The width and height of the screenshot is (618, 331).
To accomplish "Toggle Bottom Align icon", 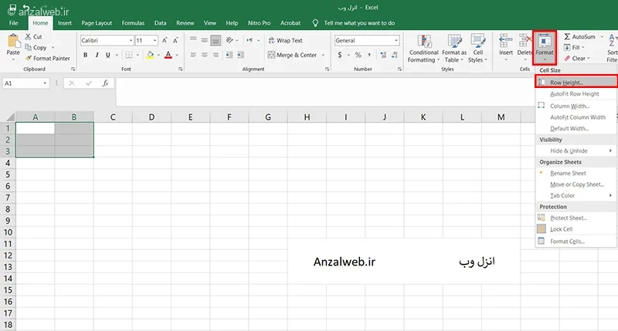I will (x=216, y=40).
